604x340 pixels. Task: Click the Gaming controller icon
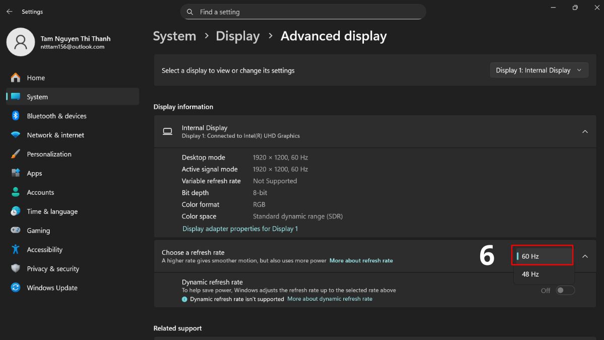[x=16, y=231]
